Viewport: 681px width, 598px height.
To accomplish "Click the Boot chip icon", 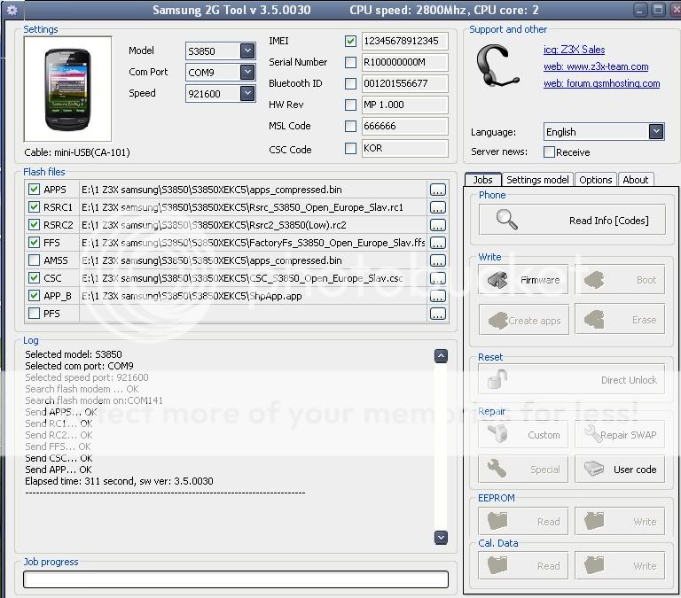I will [594, 280].
